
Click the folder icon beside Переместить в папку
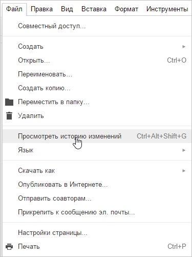(x=9, y=102)
